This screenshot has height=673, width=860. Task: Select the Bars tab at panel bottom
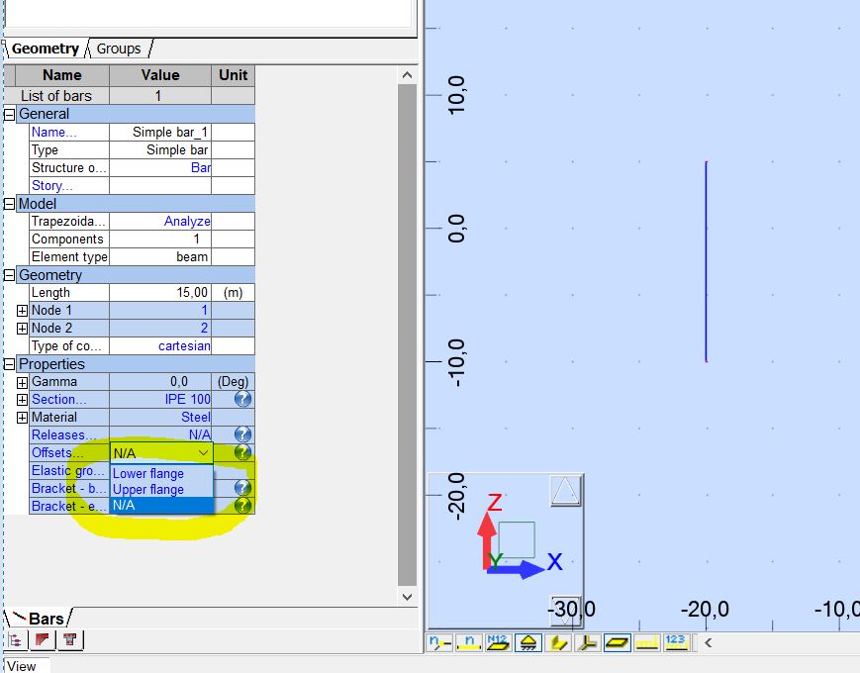click(x=44, y=618)
